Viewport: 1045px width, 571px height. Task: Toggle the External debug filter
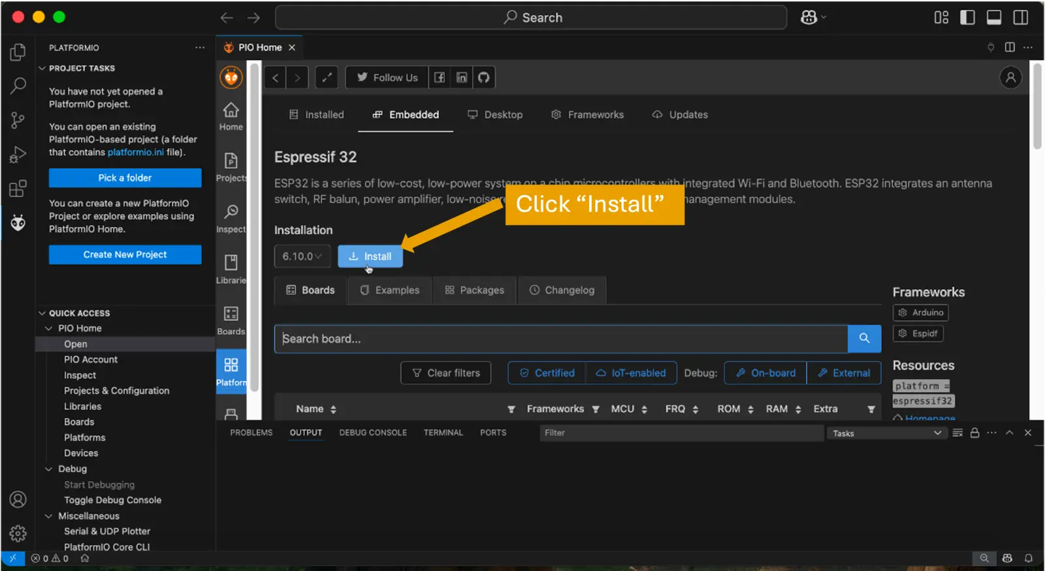click(844, 373)
